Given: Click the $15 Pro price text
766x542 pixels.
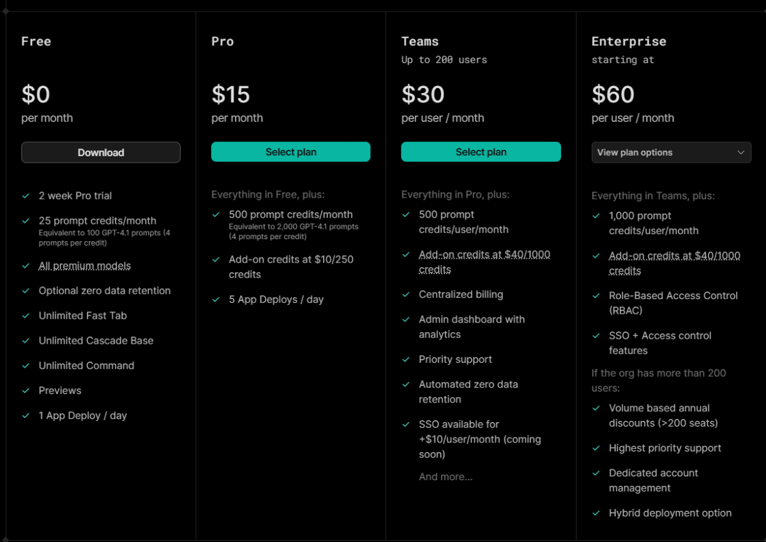Looking at the screenshot, I should 231,94.
